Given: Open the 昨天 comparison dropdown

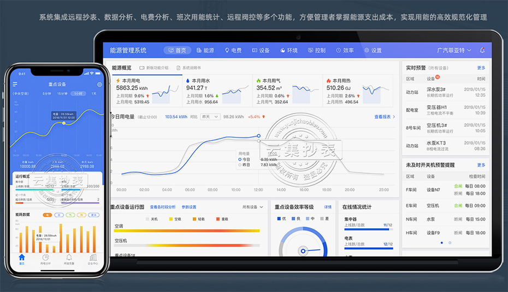Looking at the screenshot, I should coord(210,117).
